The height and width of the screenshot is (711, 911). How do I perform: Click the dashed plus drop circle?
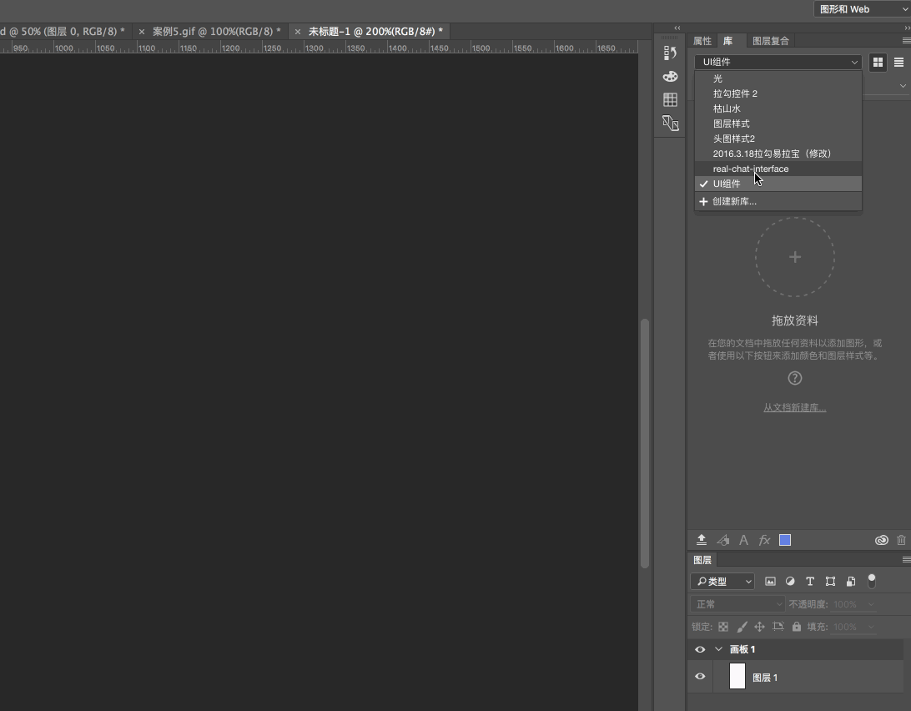(795, 257)
